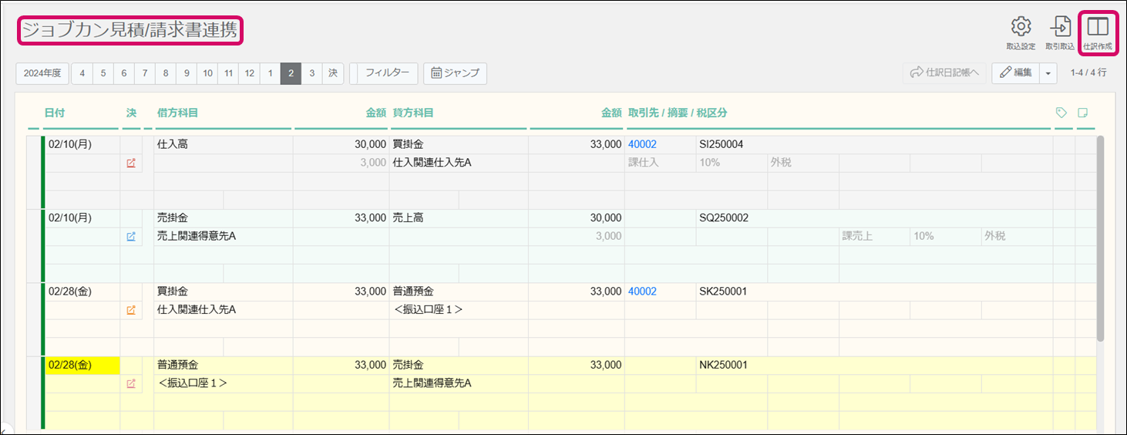Click the sticky note icon in header
1127x435 pixels.
pyautogui.click(x=1083, y=113)
